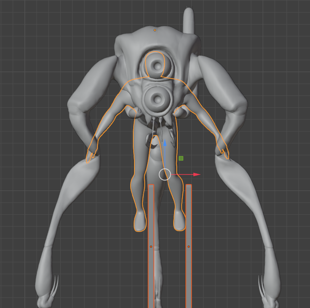
Task: Click the red X-axis move gizmo arrow
Action: tap(197, 175)
